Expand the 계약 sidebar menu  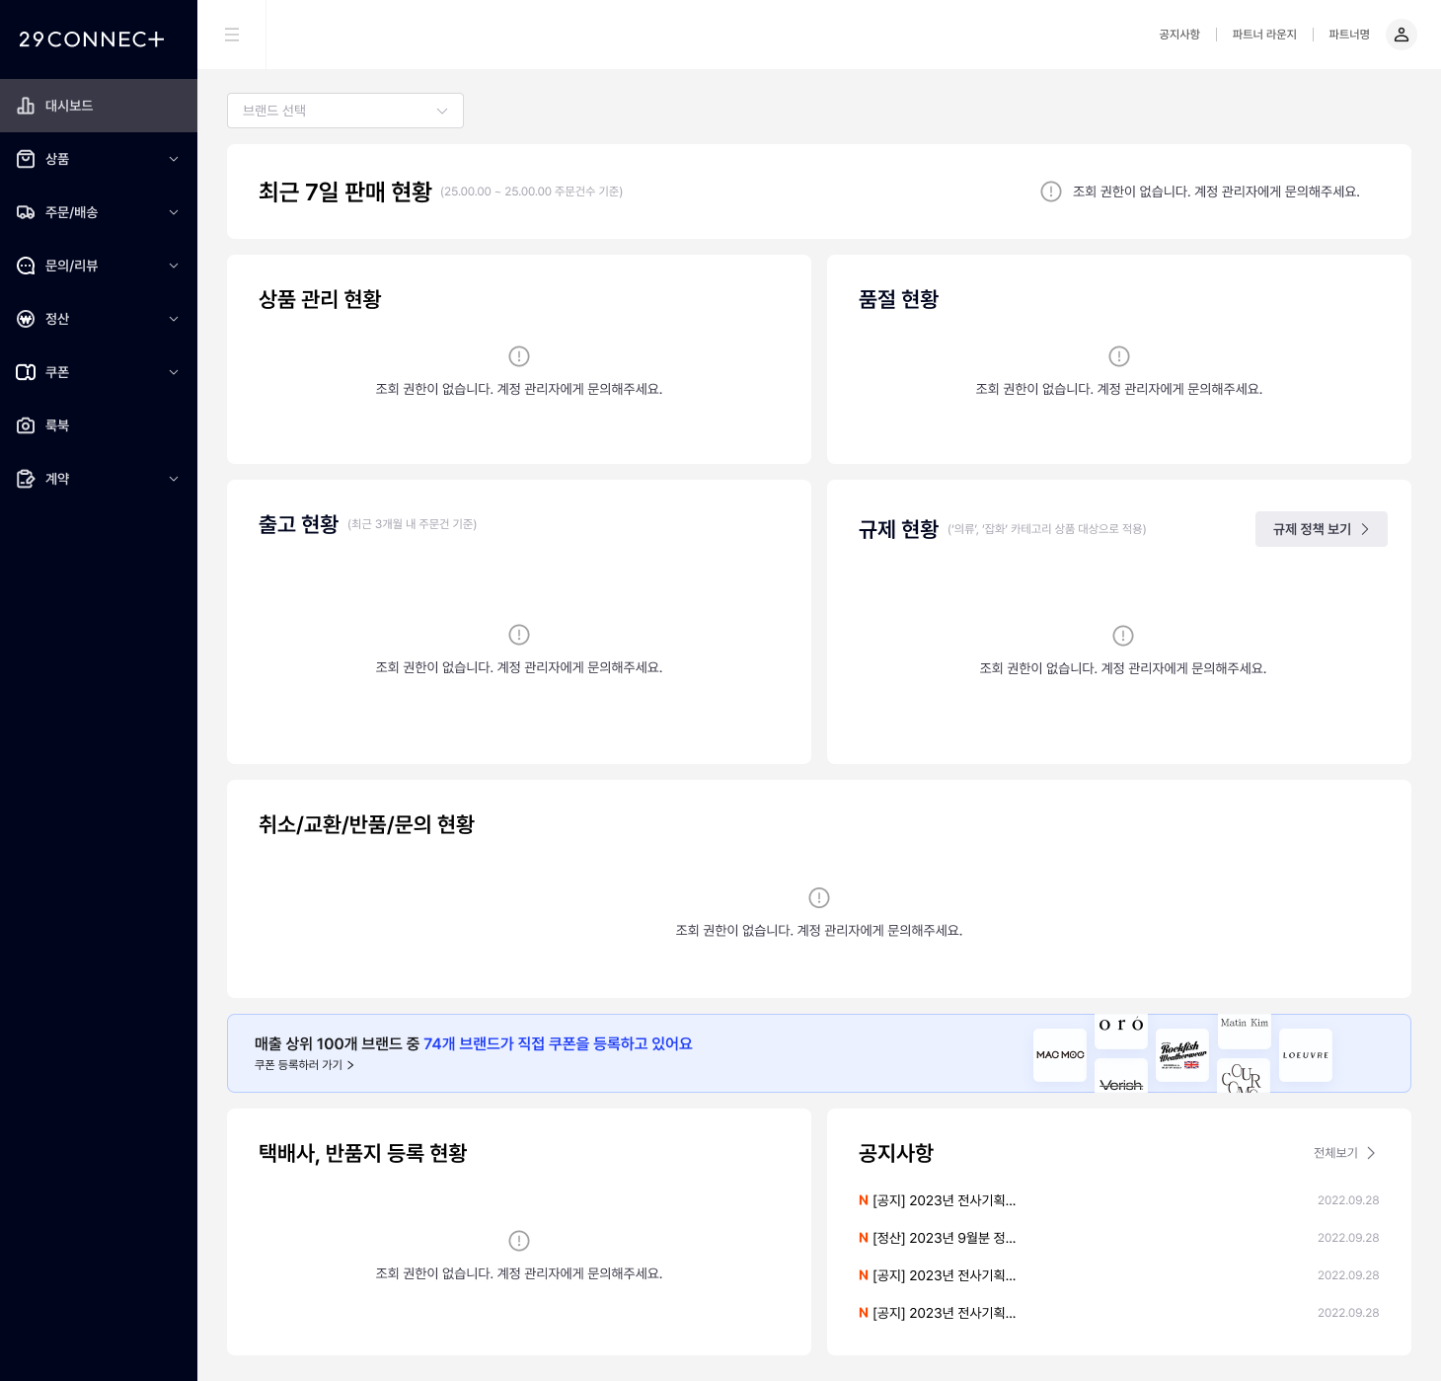[x=99, y=479]
